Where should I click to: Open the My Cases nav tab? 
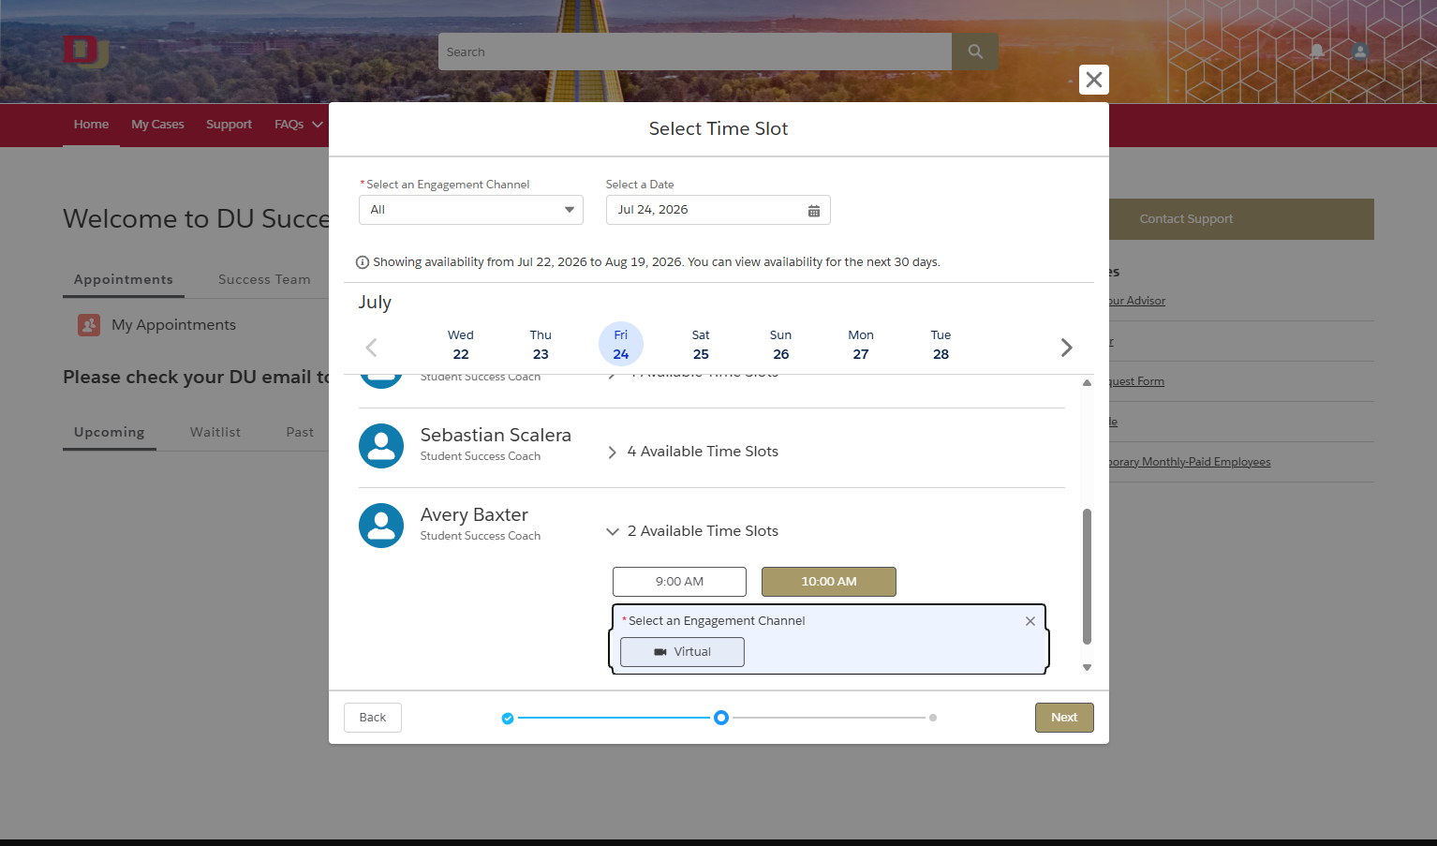[157, 125]
